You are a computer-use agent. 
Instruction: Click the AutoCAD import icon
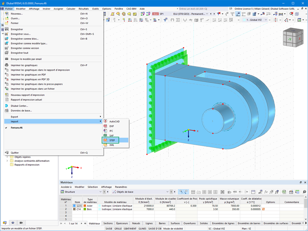pyautogui.click(x=105, y=122)
